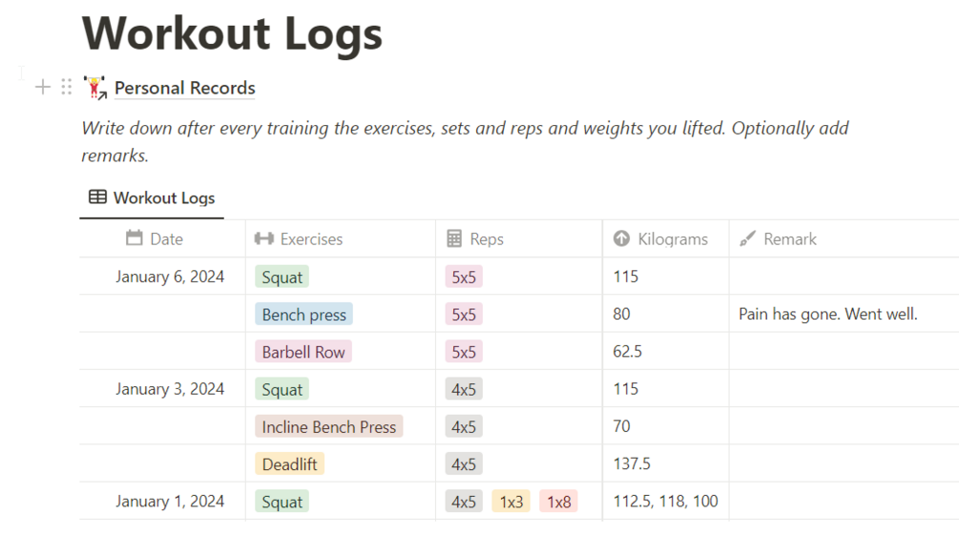Click the dumbbell icon in Exercises header
Screen dimensions: 959x536
coord(264,238)
